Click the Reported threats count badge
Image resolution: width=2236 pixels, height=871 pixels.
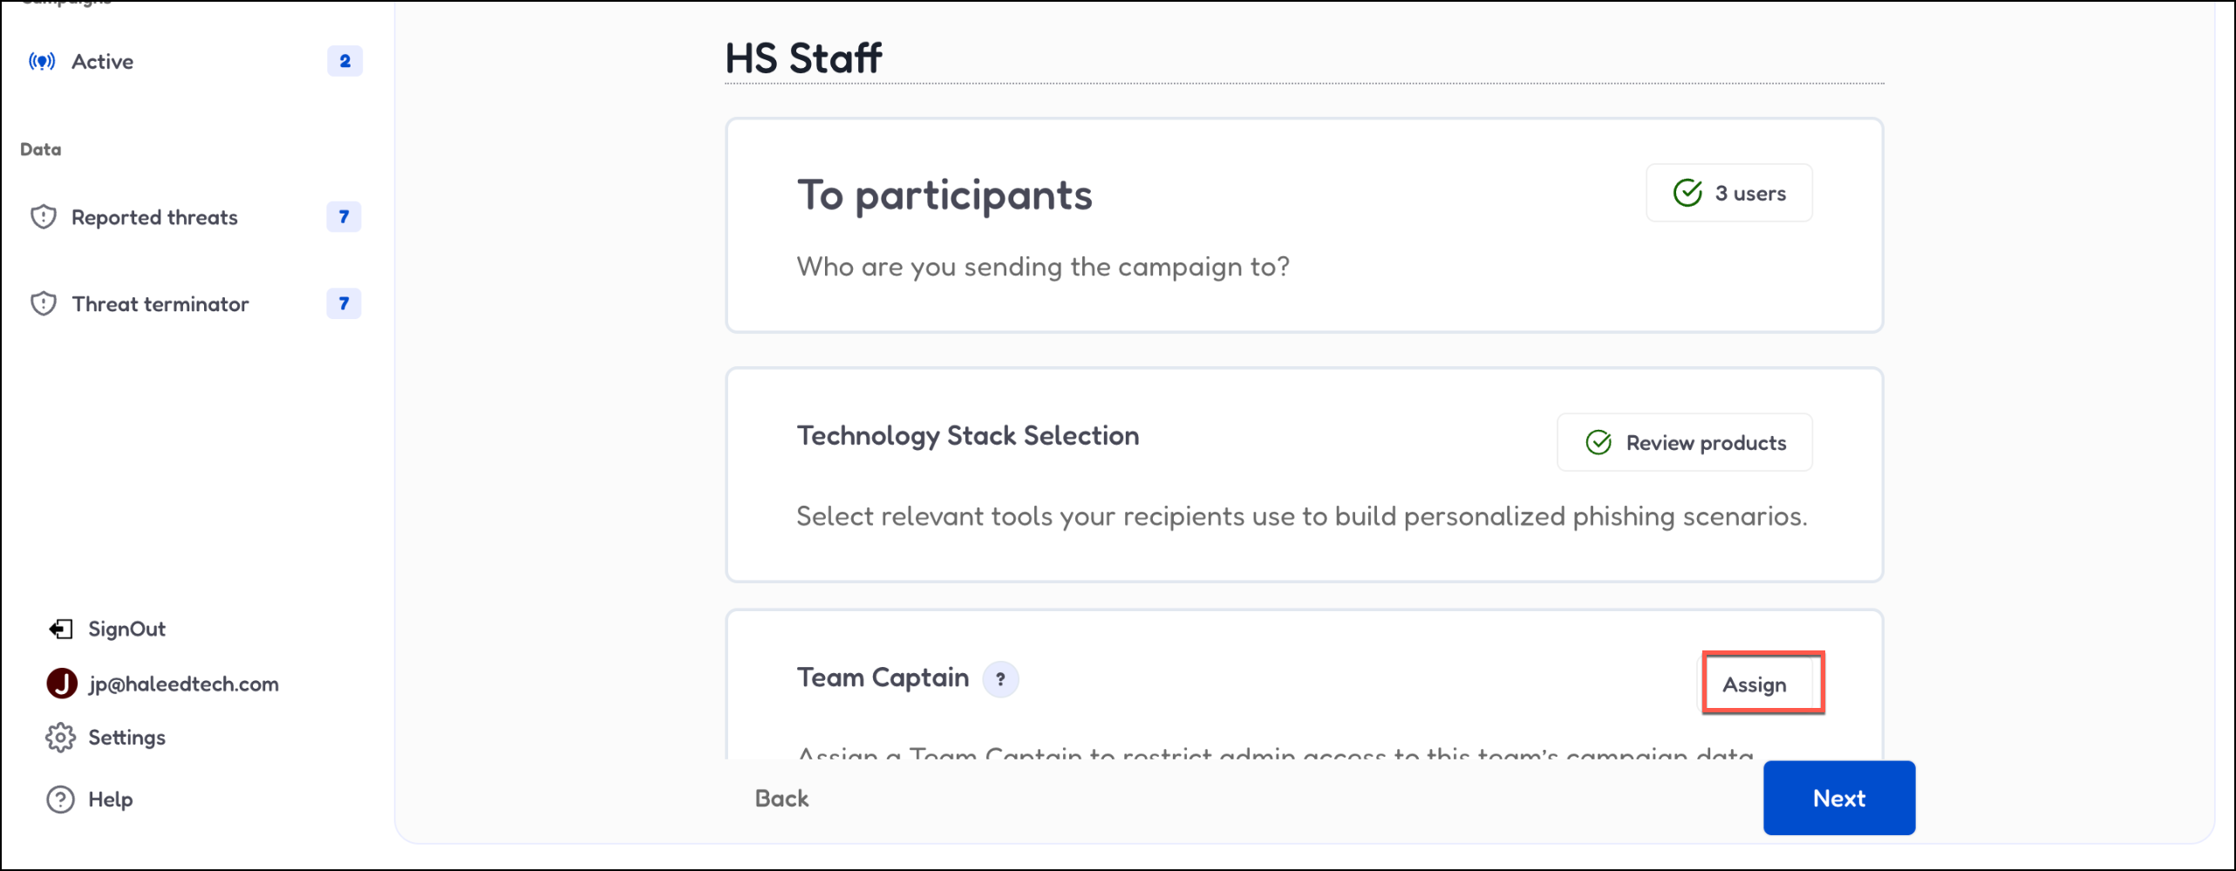point(344,217)
